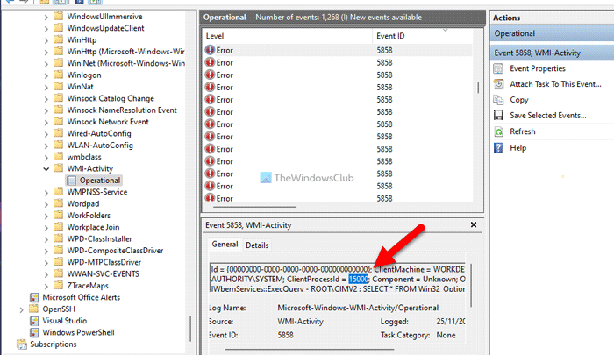Click the Event Properties link
Image resolution: width=614 pixels, height=355 pixels.
click(x=537, y=68)
